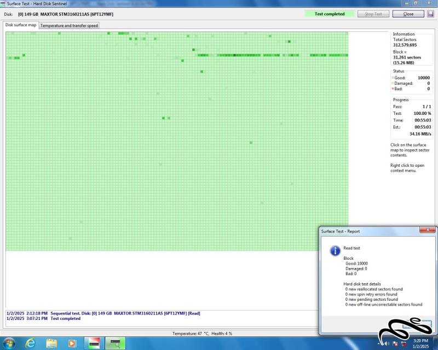The height and width of the screenshot is (350, 438).
Task: Open Windows Media Player from taskbar
Action: coord(72,343)
